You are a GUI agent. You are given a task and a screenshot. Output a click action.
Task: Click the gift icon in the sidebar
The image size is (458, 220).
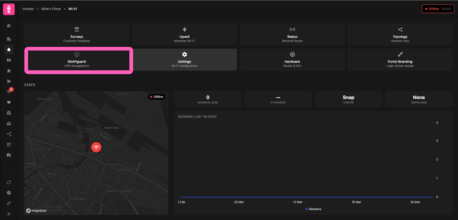tap(9, 113)
